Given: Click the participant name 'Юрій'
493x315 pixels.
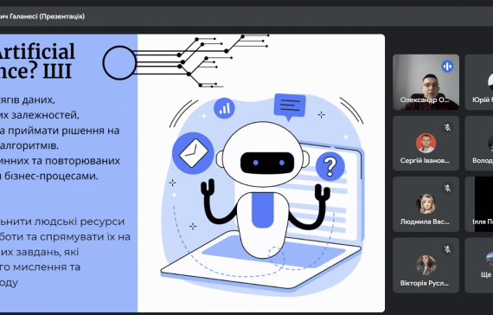Looking at the screenshot, I should (483, 100).
